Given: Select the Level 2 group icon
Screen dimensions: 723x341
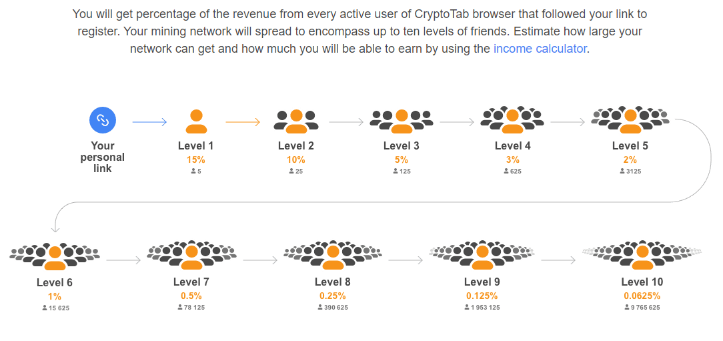Looking at the screenshot, I should (x=296, y=121).
